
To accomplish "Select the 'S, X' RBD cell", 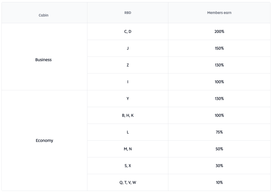I will (x=128, y=166).
